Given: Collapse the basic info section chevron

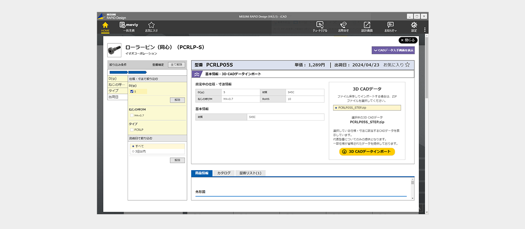Looking at the screenshot, I should [x=197, y=74].
